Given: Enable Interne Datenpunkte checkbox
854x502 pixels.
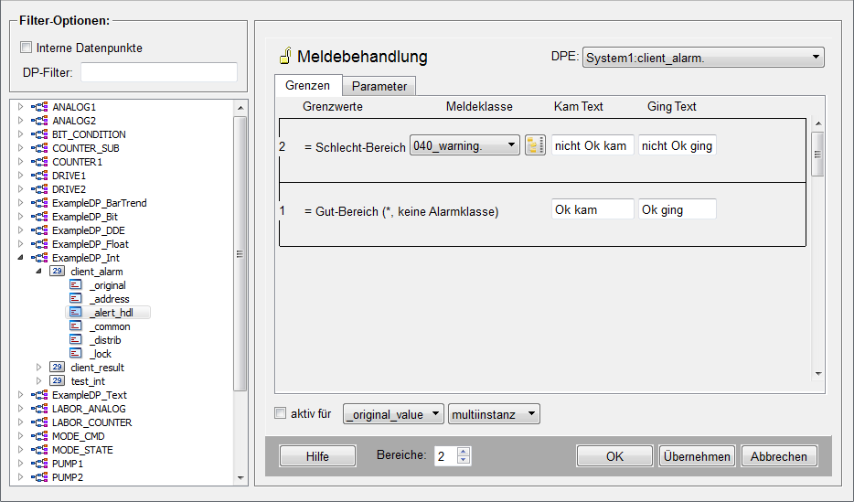Looking at the screenshot, I should click(x=26, y=48).
